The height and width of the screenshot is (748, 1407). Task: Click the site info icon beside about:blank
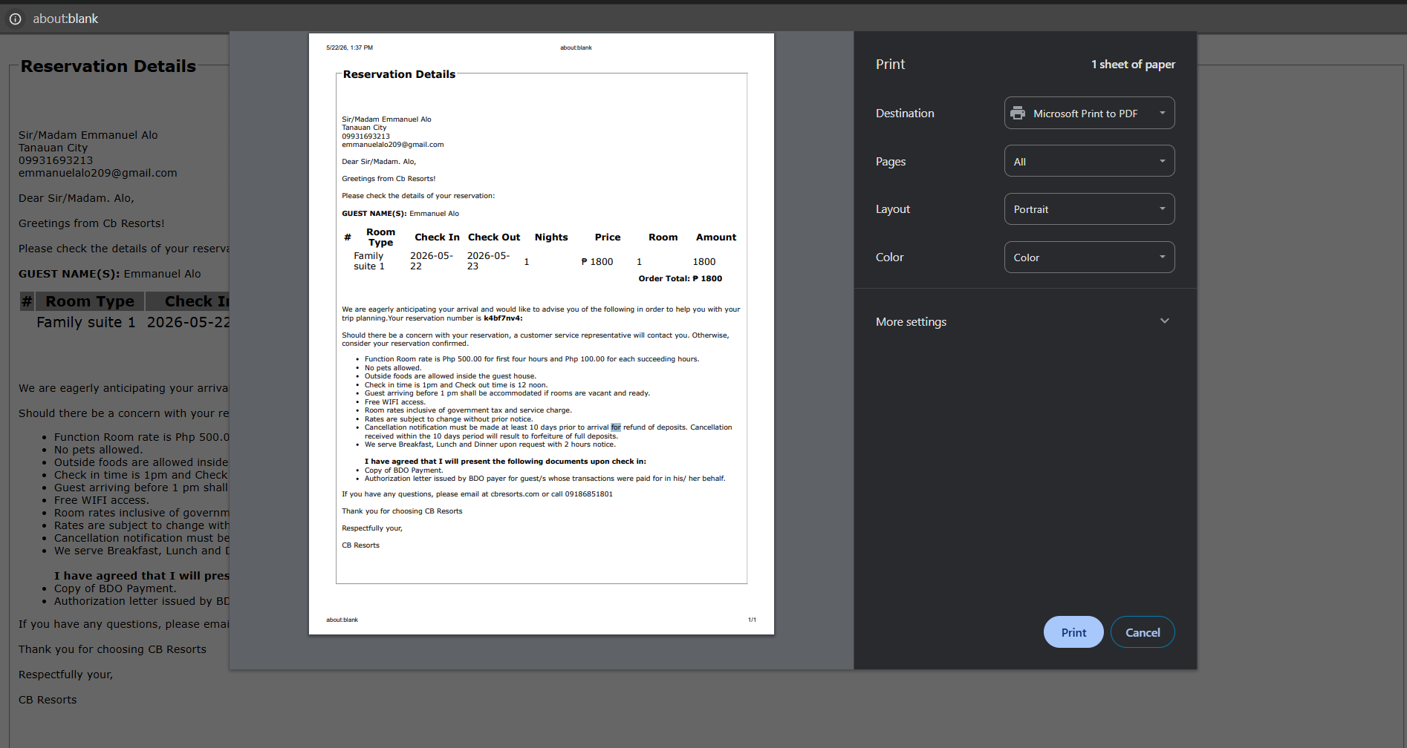click(15, 19)
